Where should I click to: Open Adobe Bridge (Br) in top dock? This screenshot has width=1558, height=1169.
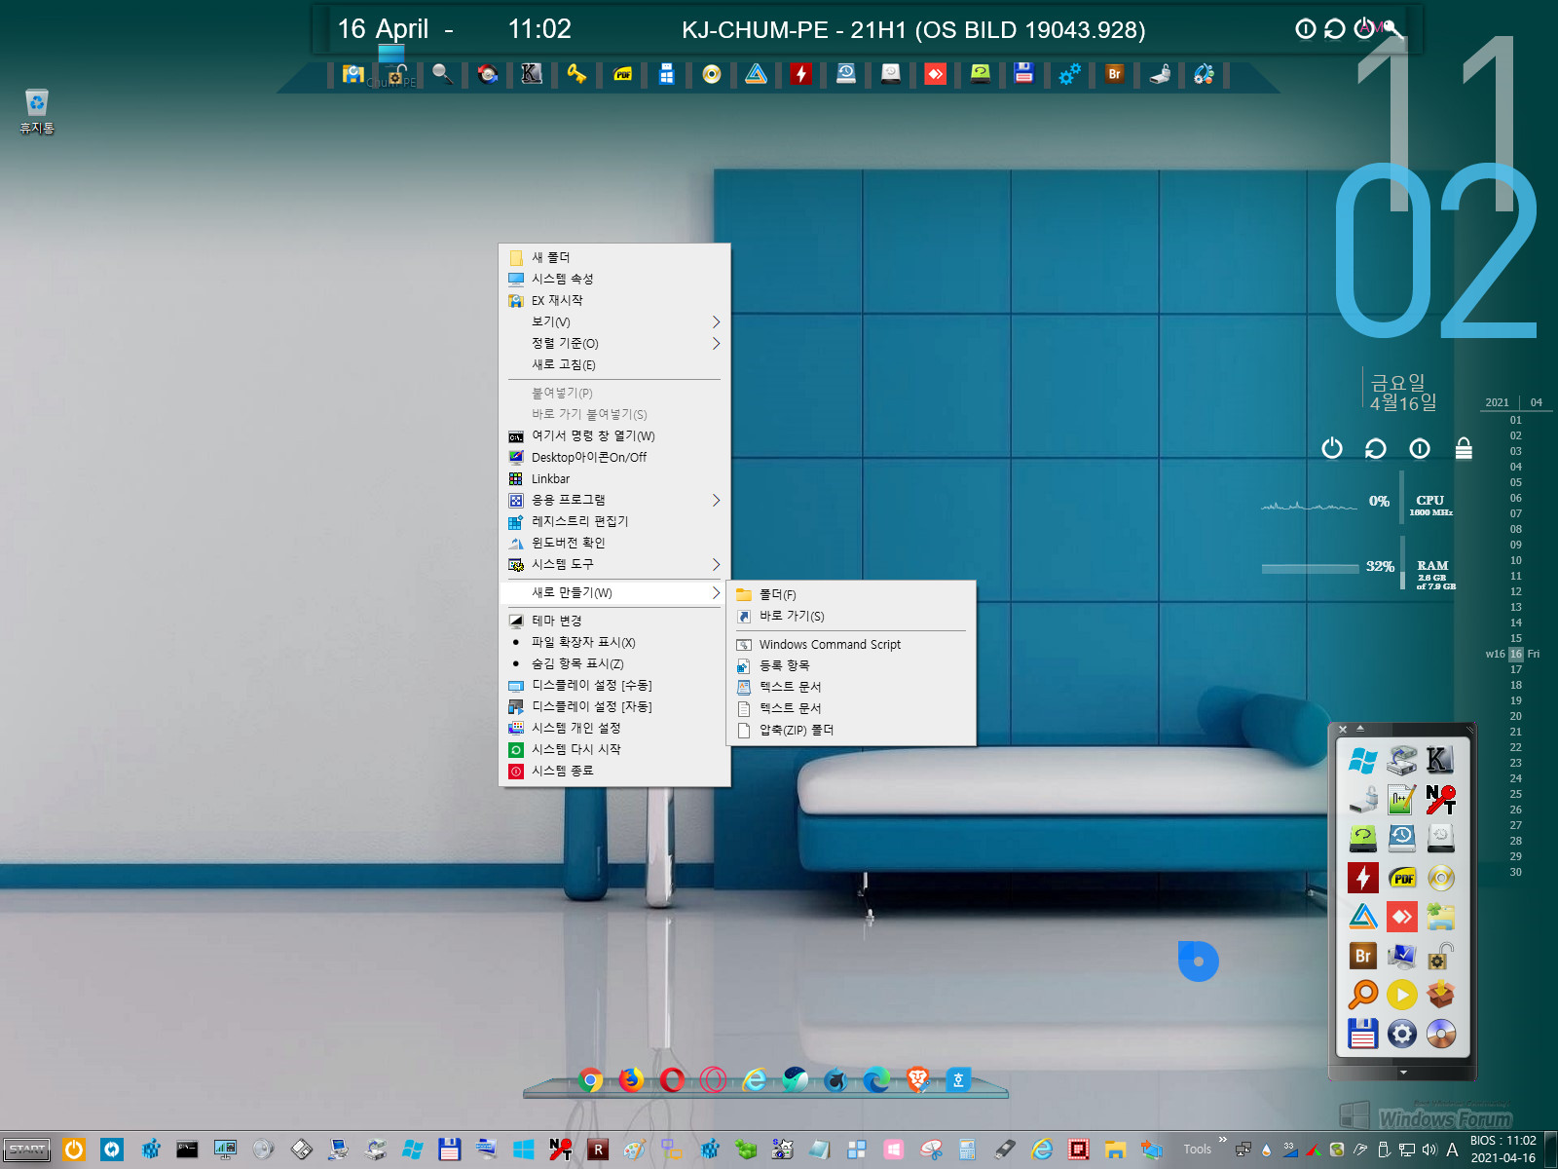coord(1115,74)
